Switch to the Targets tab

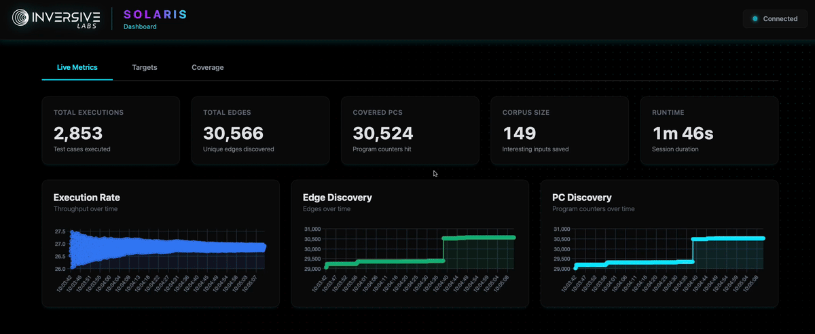tap(145, 68)
